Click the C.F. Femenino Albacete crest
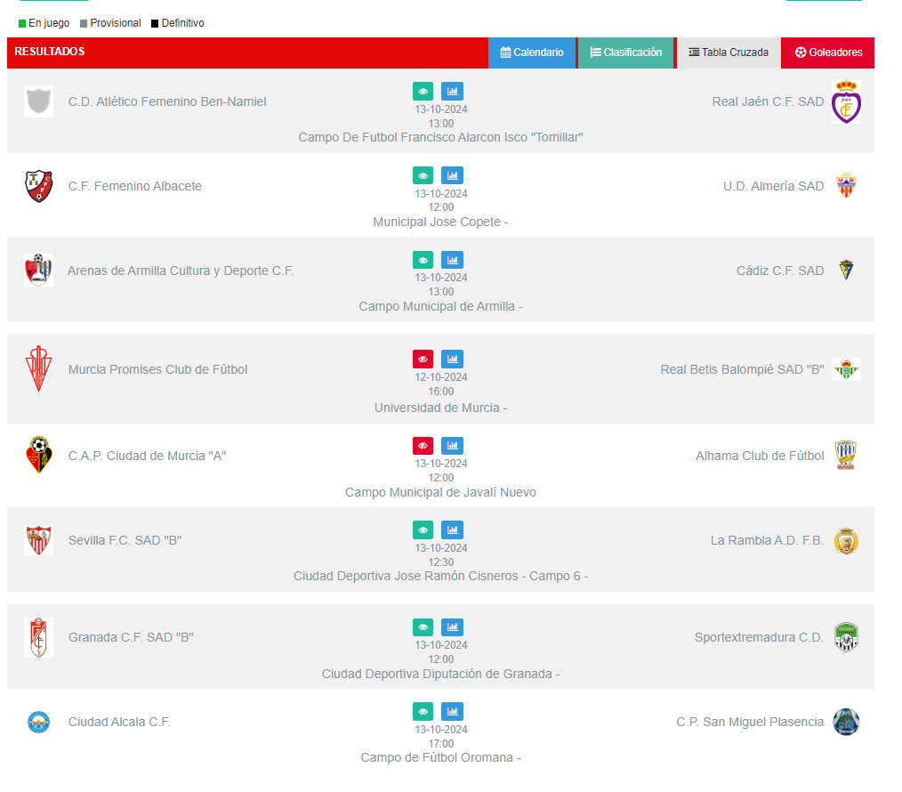 [x=38, y=186]
